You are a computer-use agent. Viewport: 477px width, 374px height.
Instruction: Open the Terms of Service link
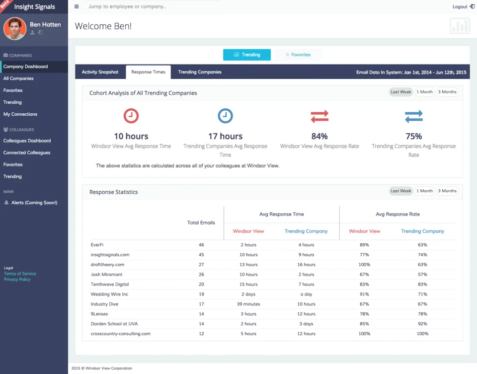pyautogui.click(x=20, y=274)
